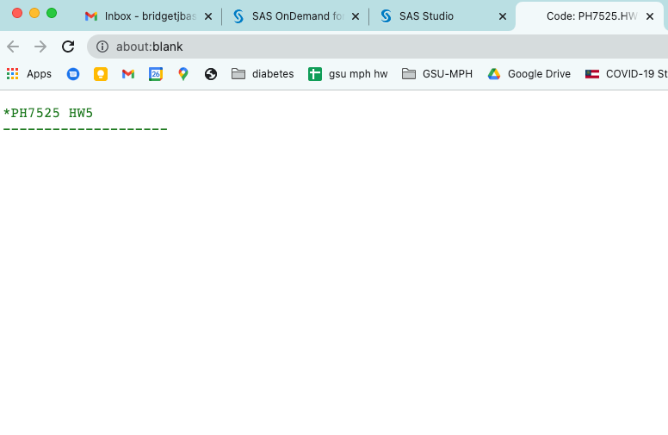Open the GSU-MPH bookmarks folder
This screenshot has height=435, width=668.
[x=437, y=74]
